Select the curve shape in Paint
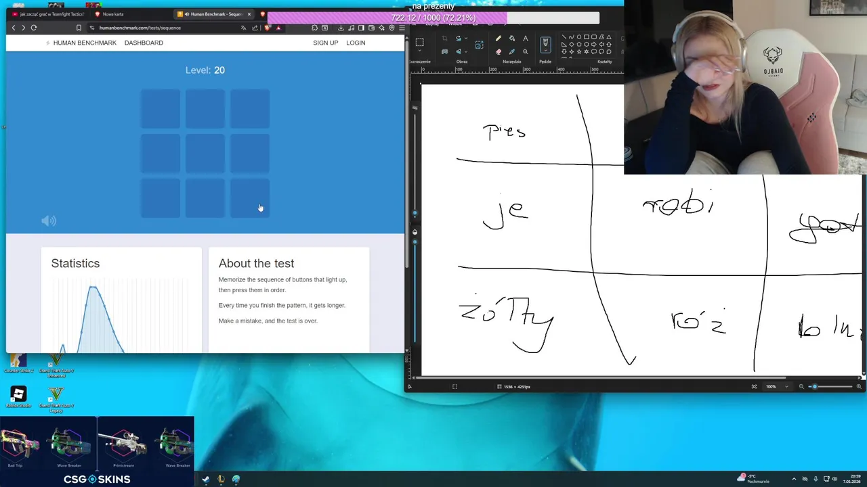The image size is (867, 487). click(x=571, y=37)
